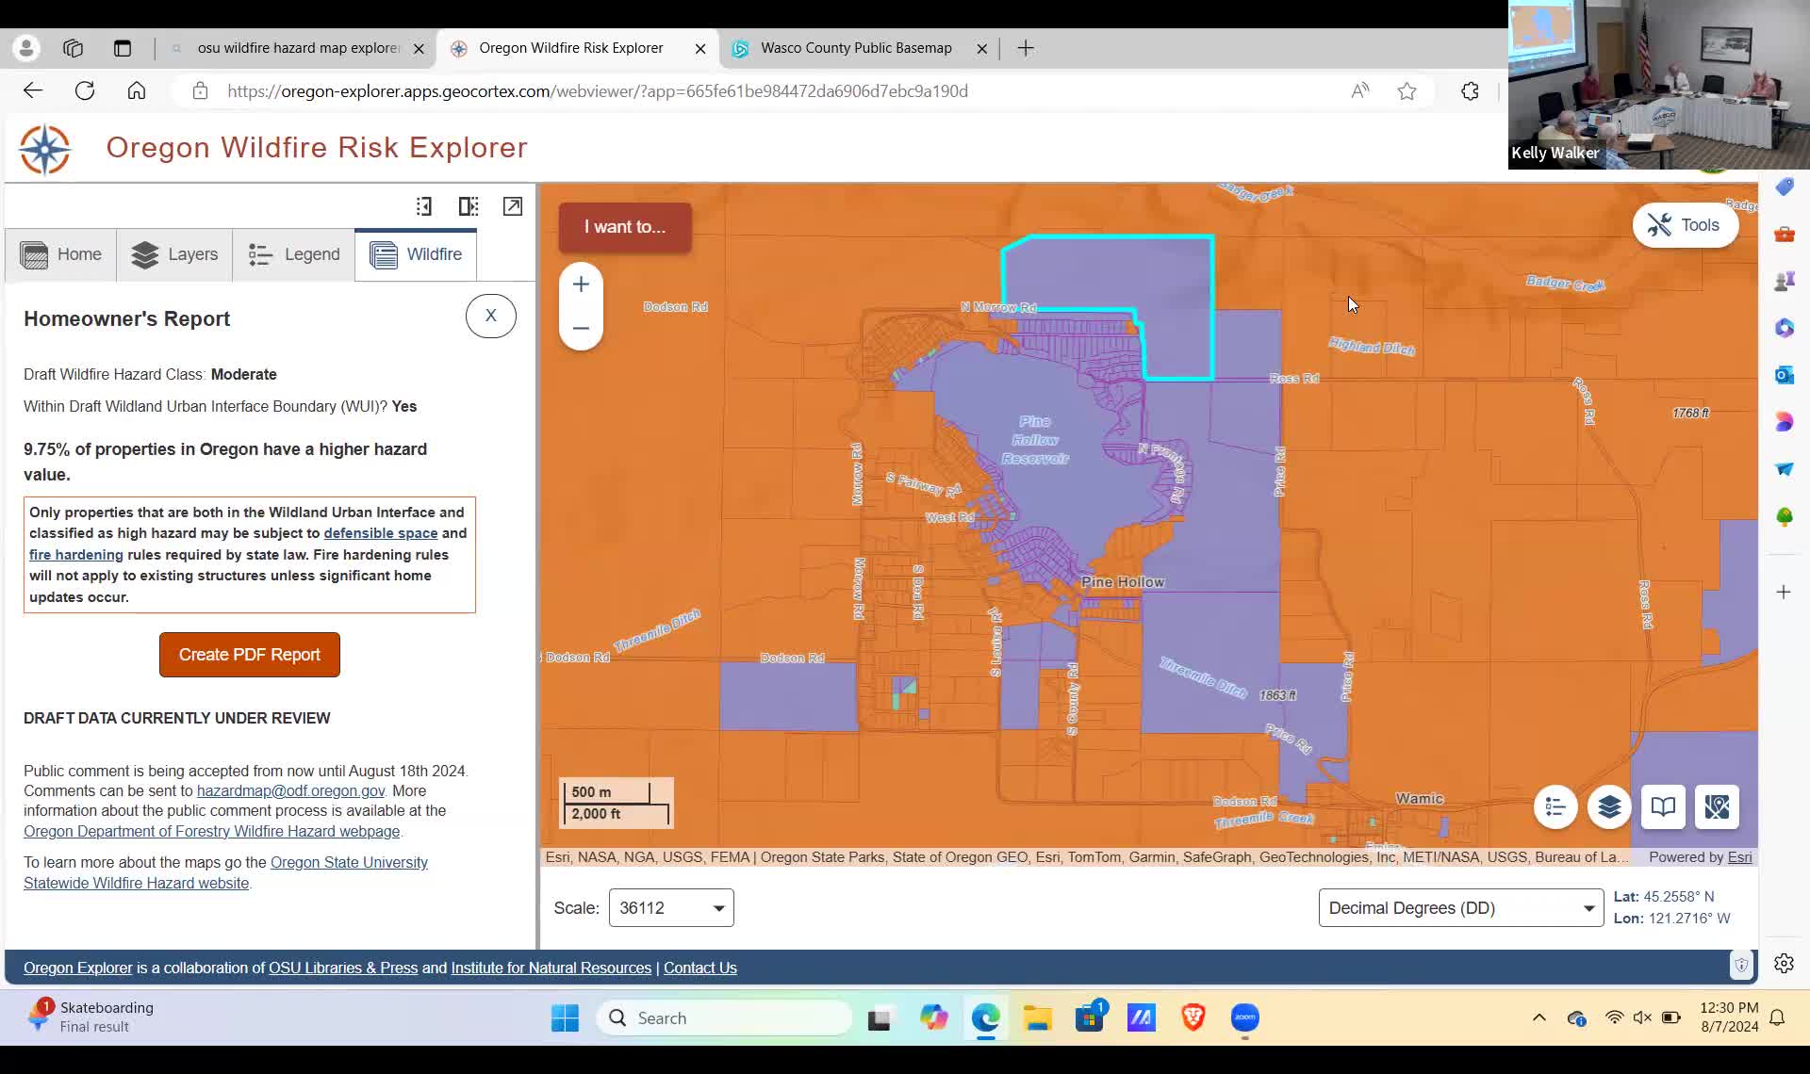
Task: Open the Decimal Degrees (DD) coordinate format dropdown
Action: [1461, 908]
